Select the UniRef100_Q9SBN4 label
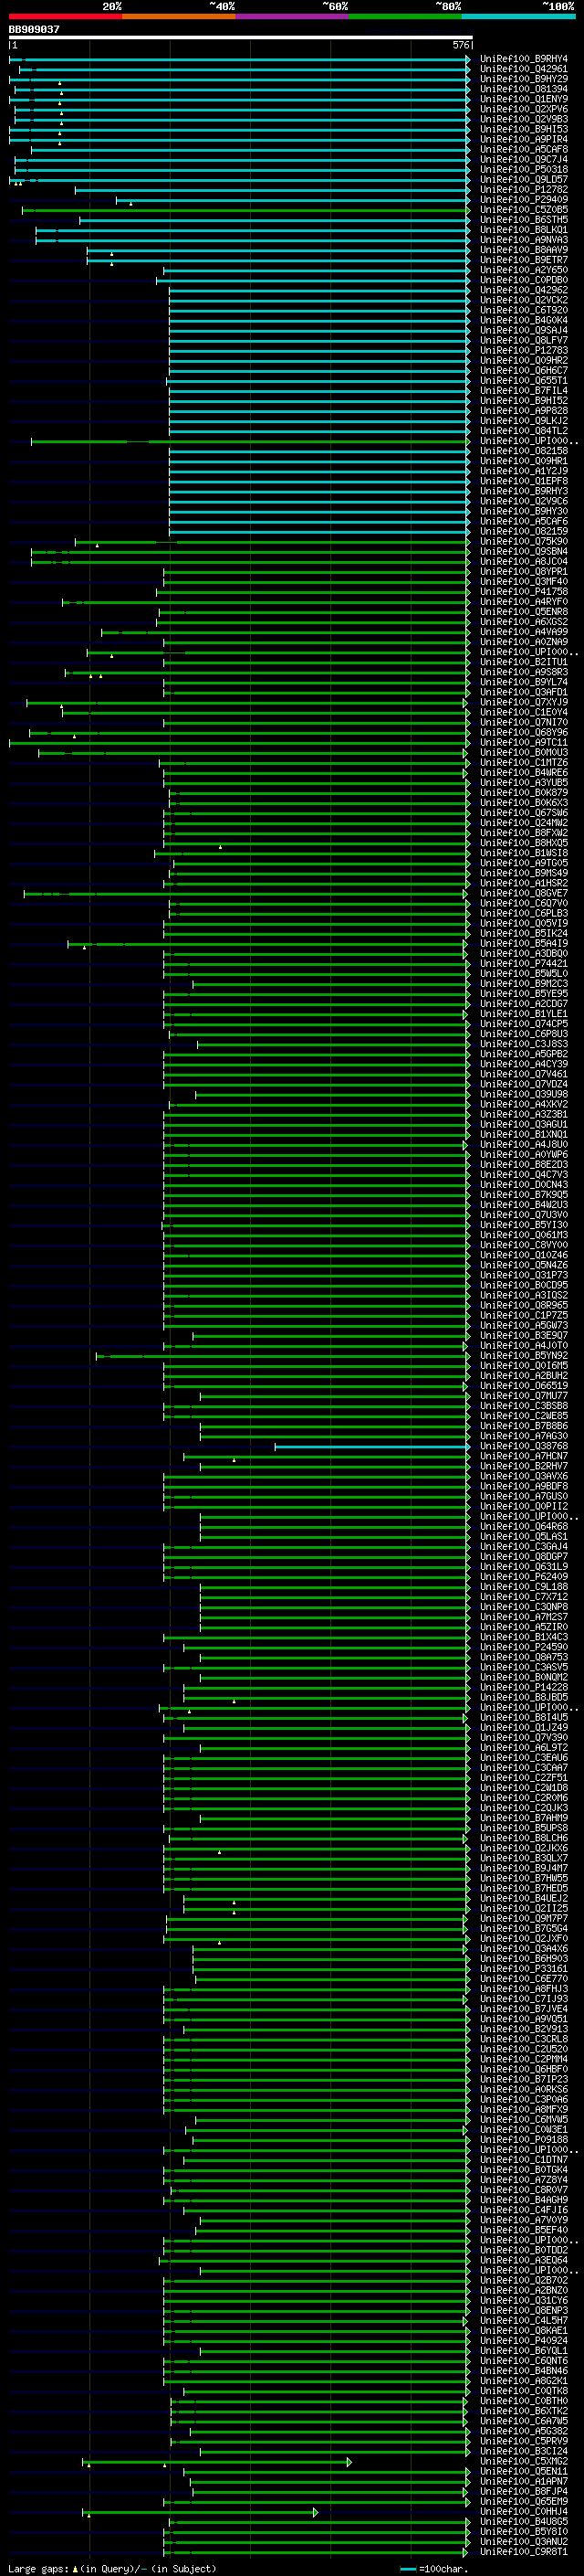This screenshot has height=2576, width=584. 523,551
